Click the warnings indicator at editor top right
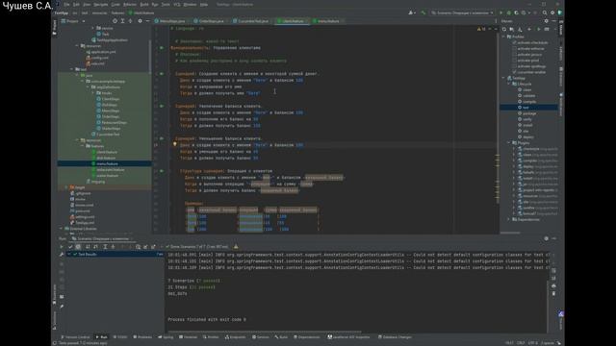Image resolution: width=616 pixels, height=346 pixels. [x=481, y=29]
